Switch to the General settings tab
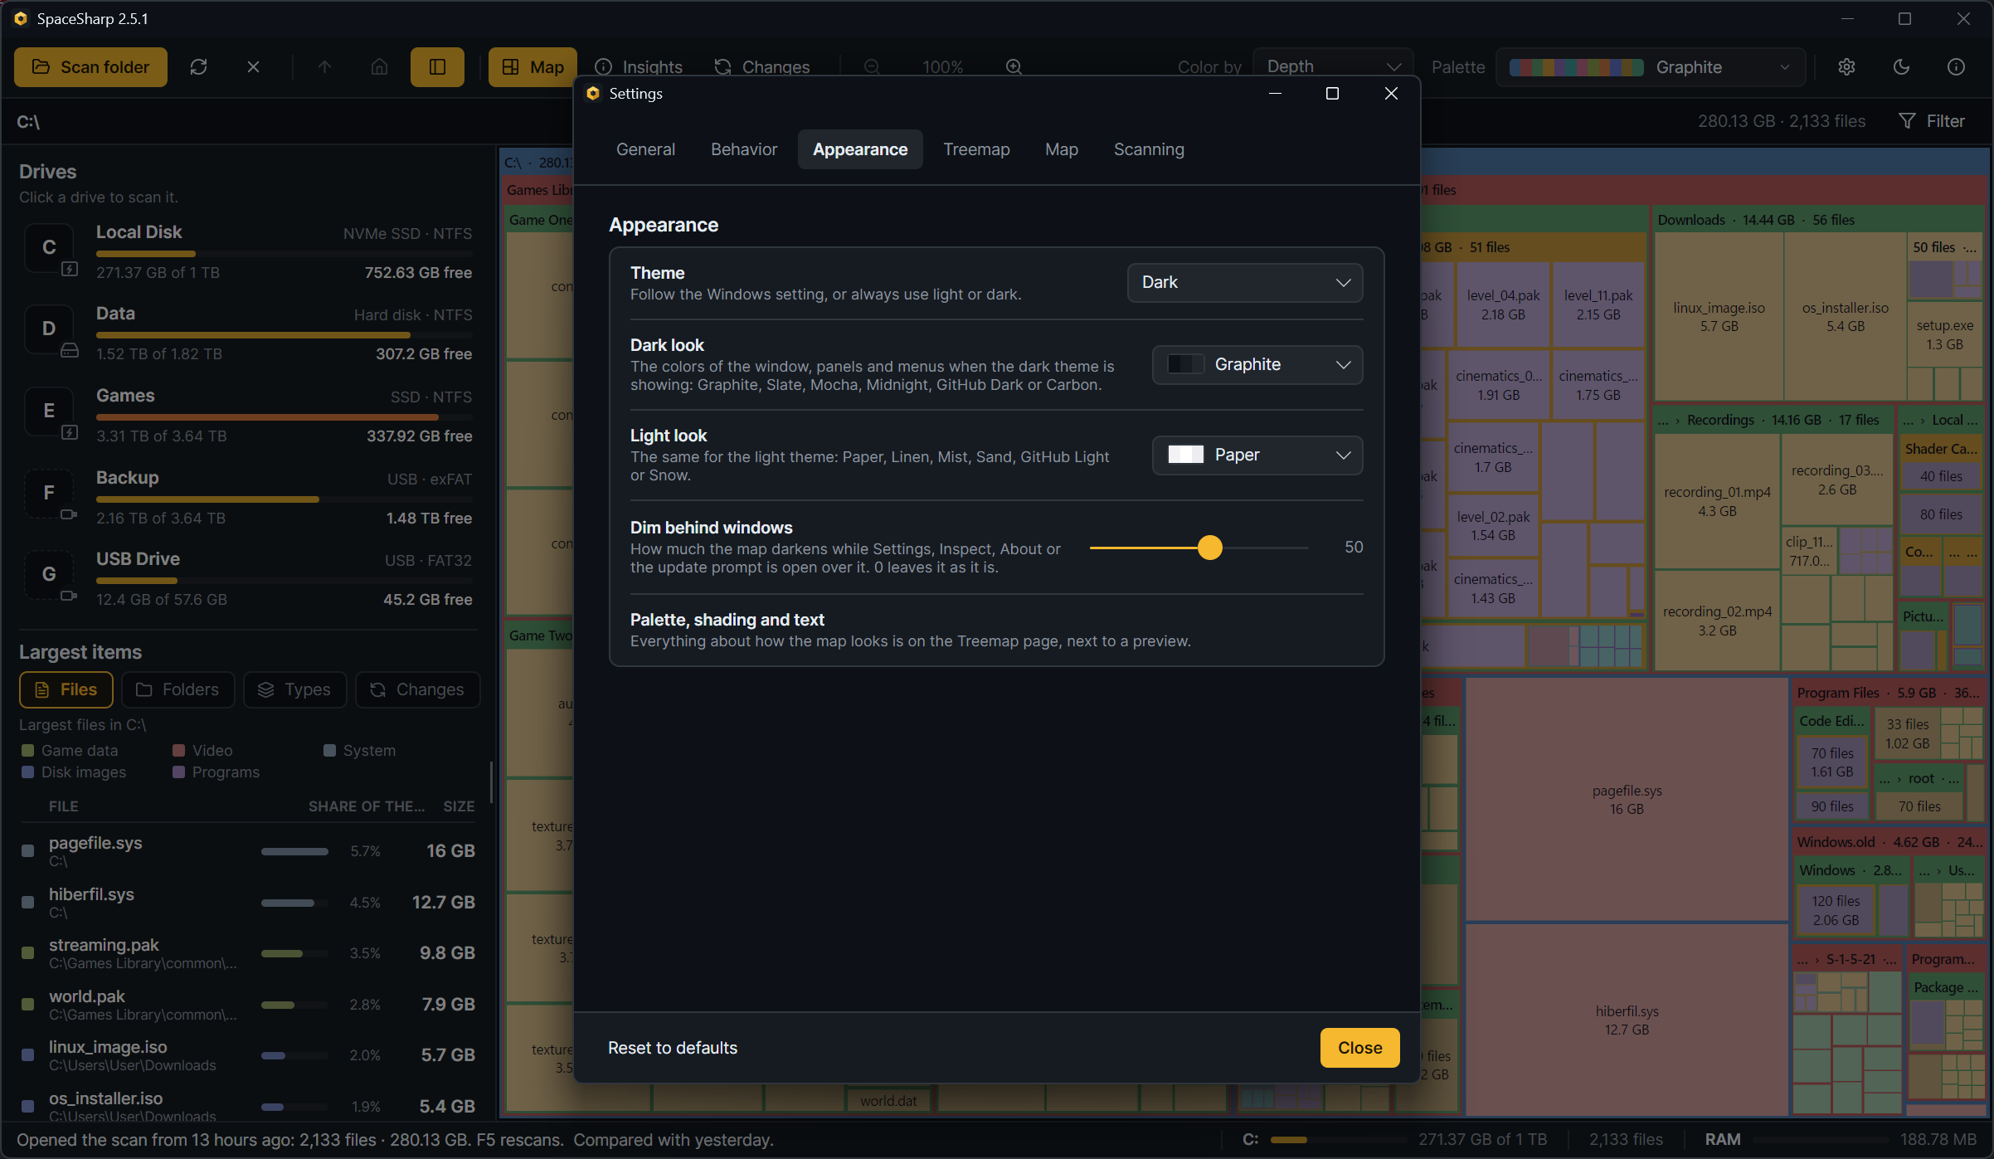1994x1159 pixels. pyautogui.click(x=645, y=150)
